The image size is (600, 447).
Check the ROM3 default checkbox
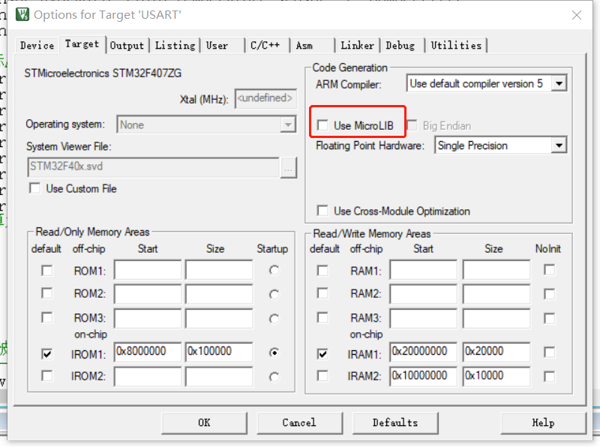[x=47, y=318]
